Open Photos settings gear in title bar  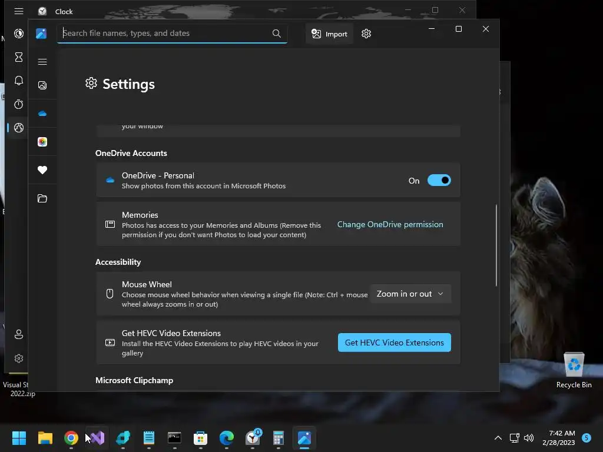(366, 34)
